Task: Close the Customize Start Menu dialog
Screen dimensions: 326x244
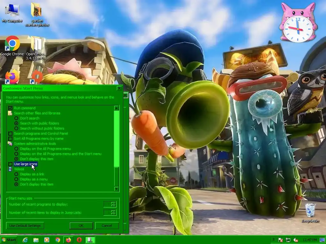Action: [x=119, y=88]
